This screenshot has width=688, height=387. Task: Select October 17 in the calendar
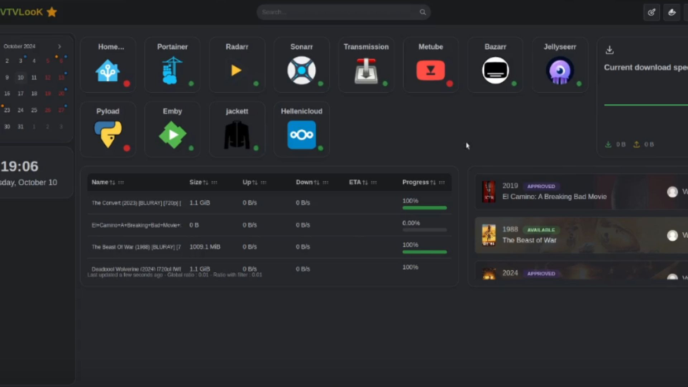pyautogui.click(x=21, y=94)
